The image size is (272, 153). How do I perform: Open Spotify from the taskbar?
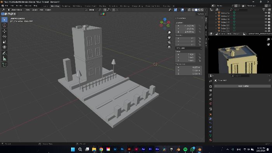[x=185, y=149]
